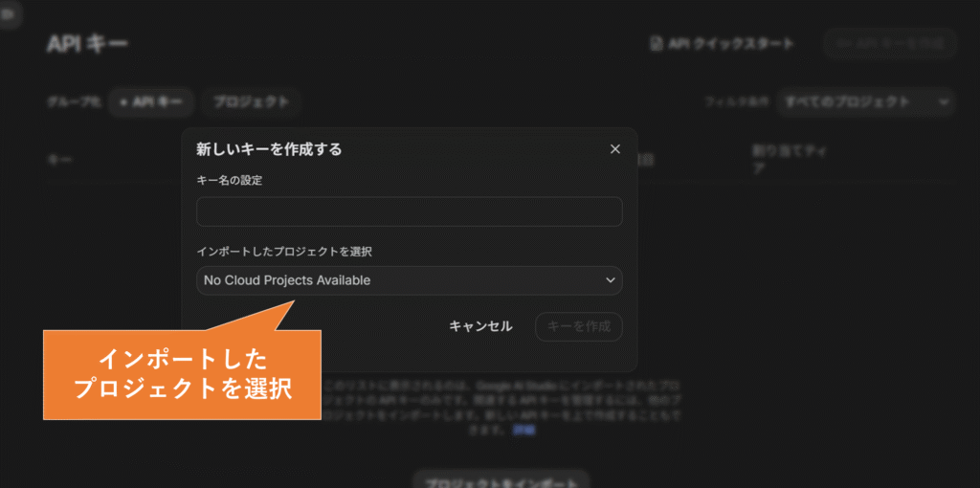The image size is (980, 488).
Task: Click the キー column header
Action: click(x=60, y=160)
